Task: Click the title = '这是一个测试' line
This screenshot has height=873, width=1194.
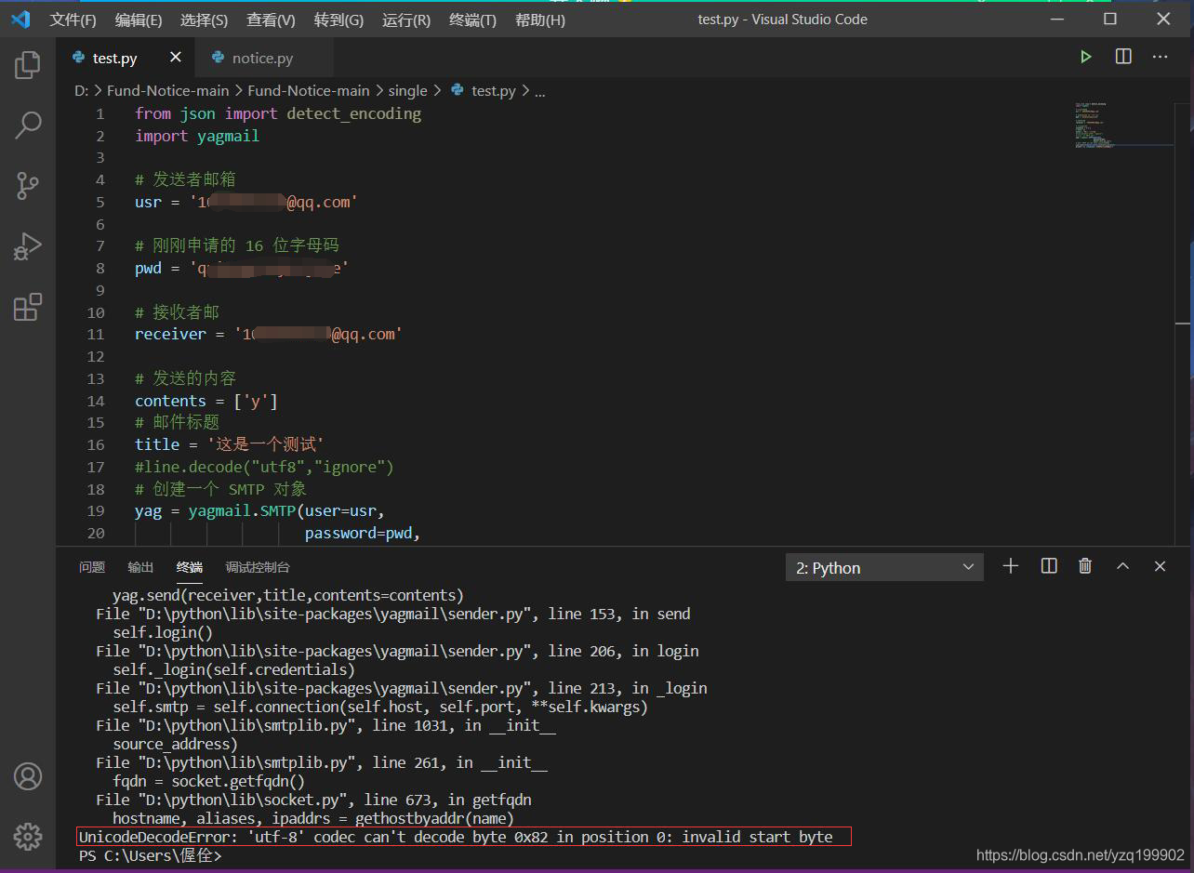Action: (x=229, y=445)
